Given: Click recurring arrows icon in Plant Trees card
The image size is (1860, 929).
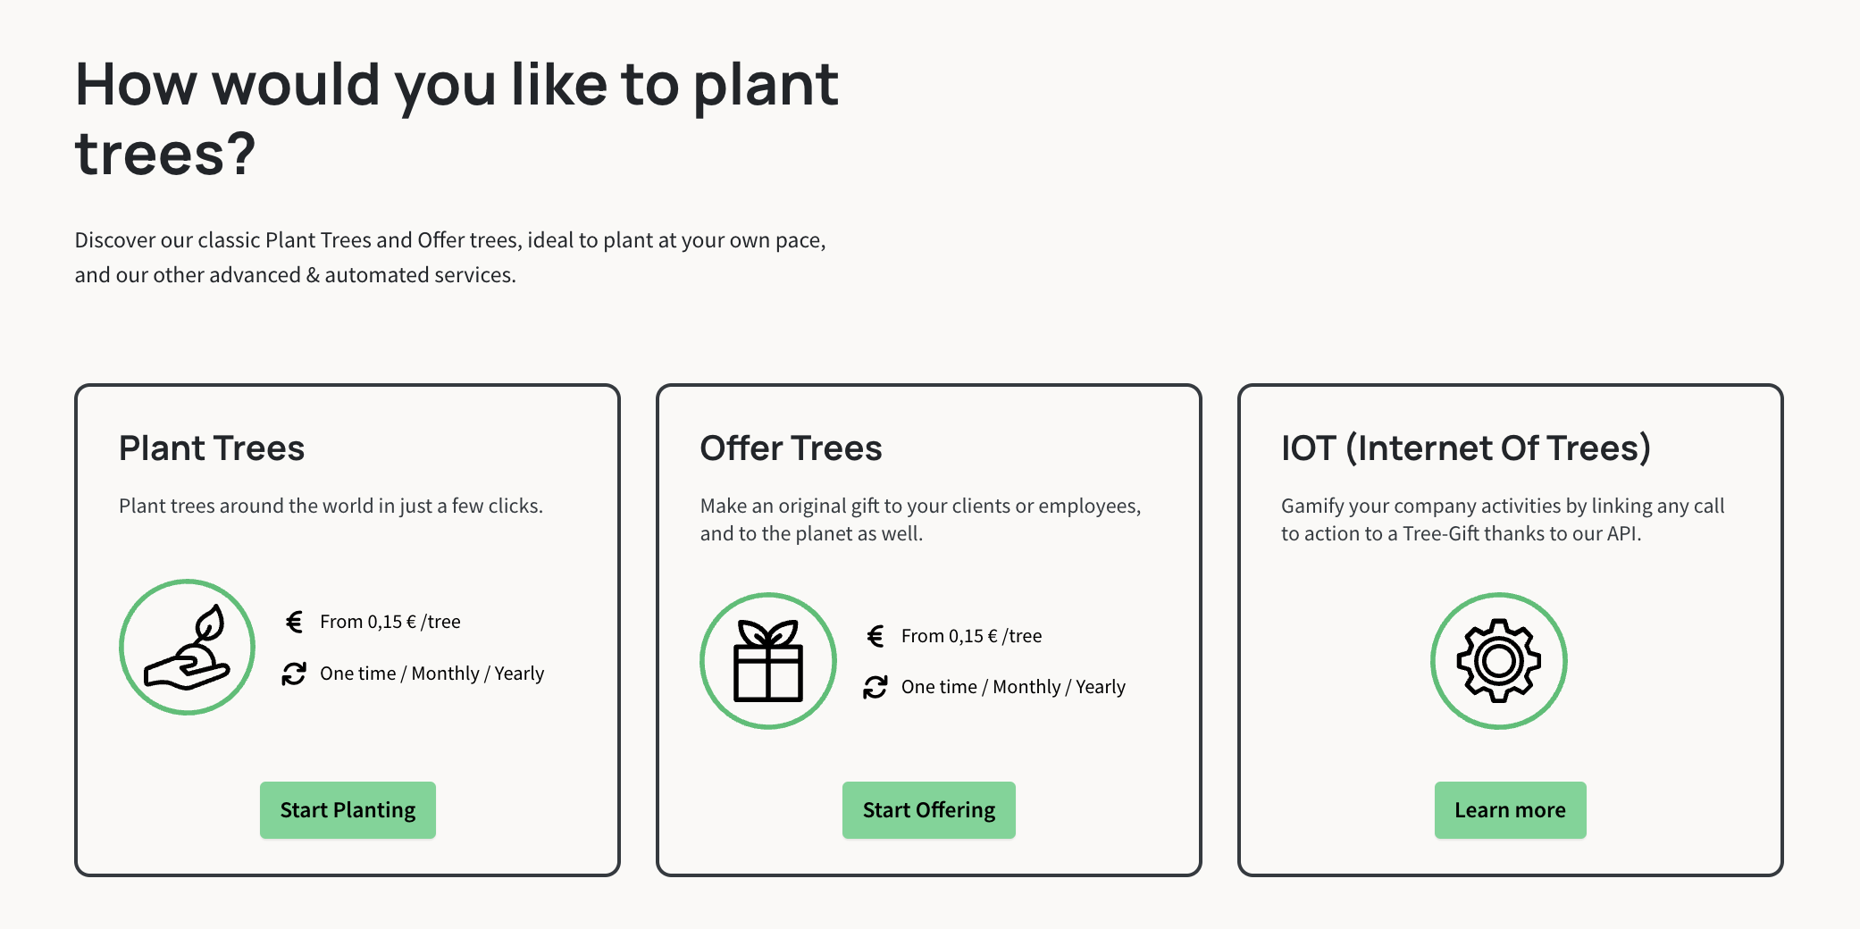Looking at the screenshot, I should 294,674.
